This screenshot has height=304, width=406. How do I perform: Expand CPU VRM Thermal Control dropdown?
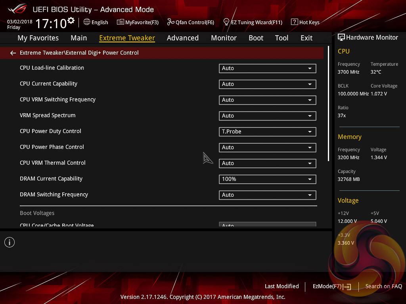(268, 163)
